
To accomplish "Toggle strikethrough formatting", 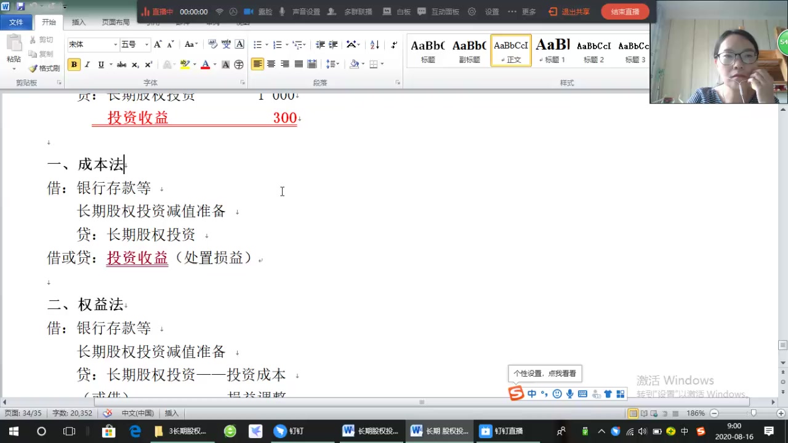I will [x=121, y=65].
